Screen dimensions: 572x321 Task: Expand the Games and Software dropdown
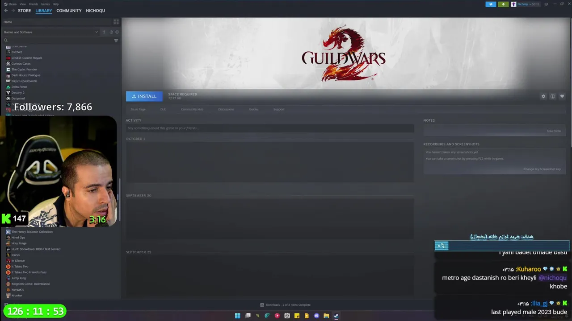[50, 32]
